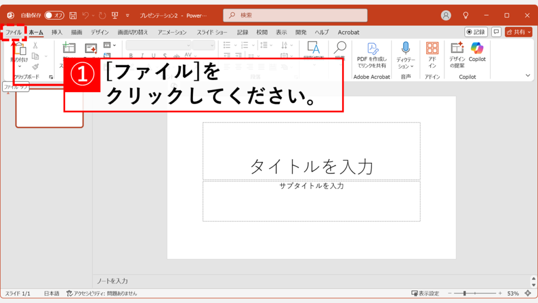Click the notes pane input area
Viewport: 538px width, 303px height.
coord(312,281)
